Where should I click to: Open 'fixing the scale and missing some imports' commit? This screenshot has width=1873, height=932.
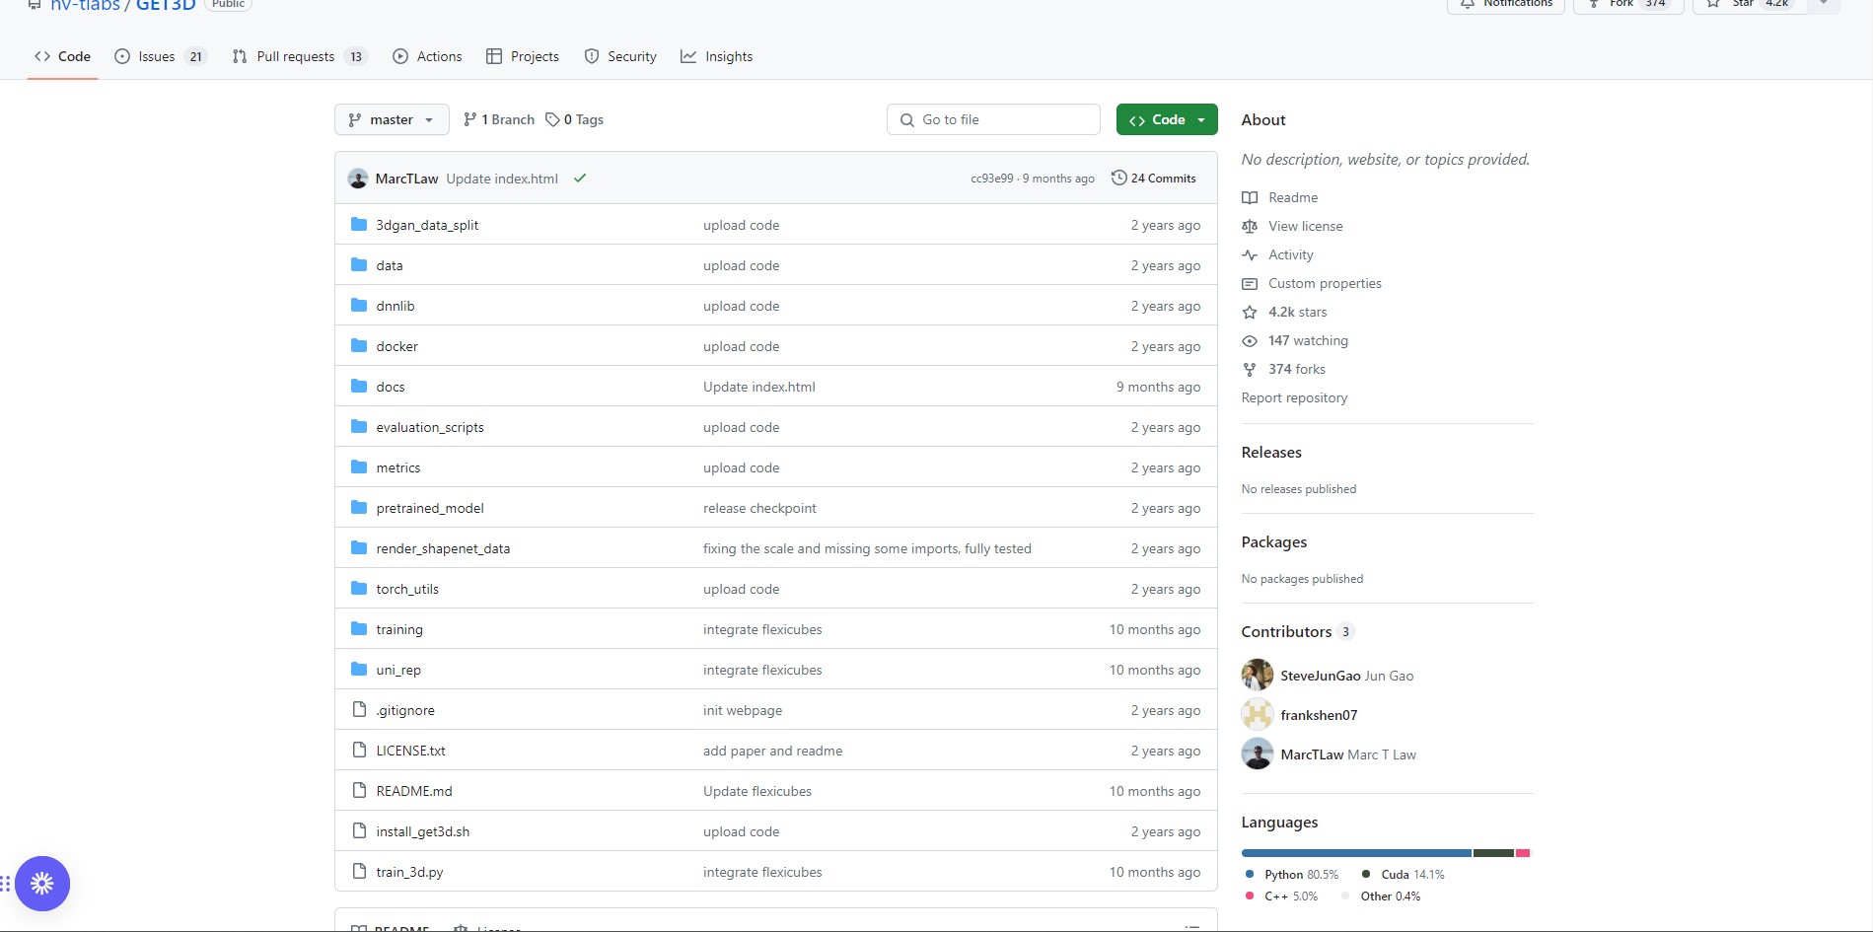(x=867, y=548)
